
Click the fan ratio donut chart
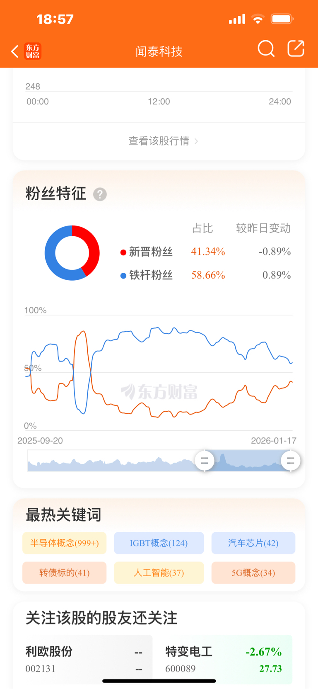click(x=72, y=253)
